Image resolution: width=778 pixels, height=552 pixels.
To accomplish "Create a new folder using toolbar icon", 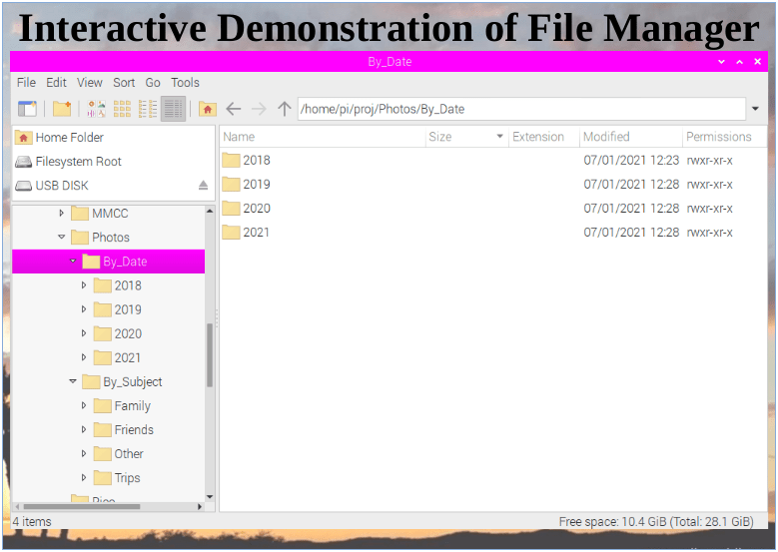I will point(62,109).
